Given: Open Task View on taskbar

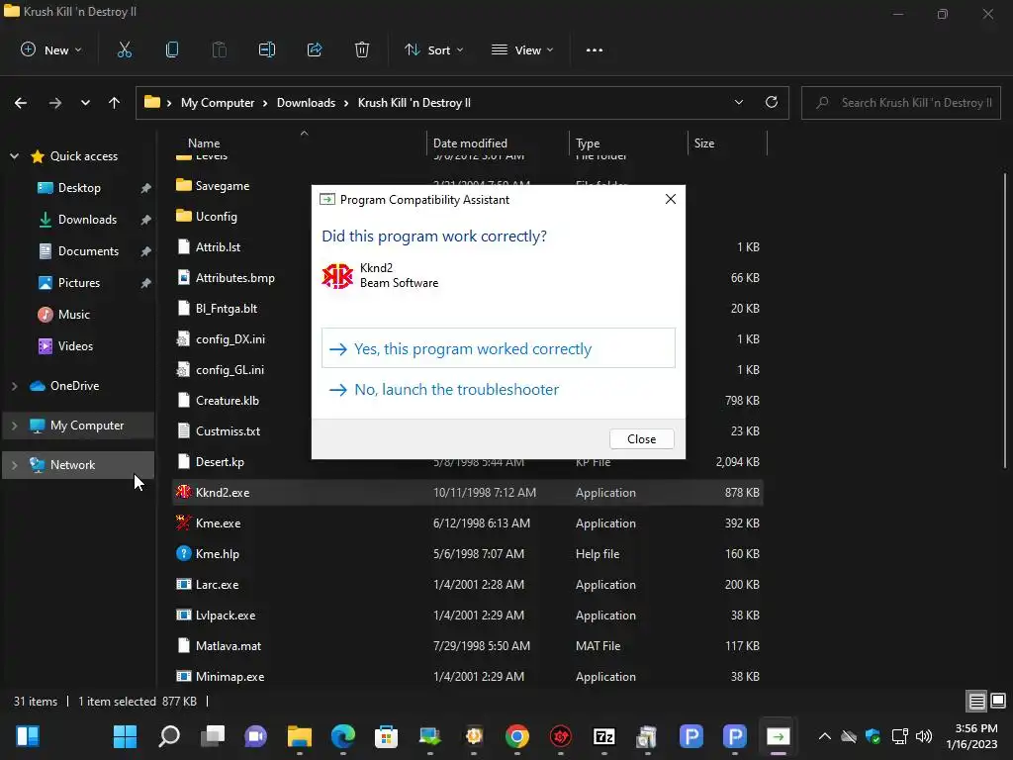Looking at the screenshot, I should point(213,736).
